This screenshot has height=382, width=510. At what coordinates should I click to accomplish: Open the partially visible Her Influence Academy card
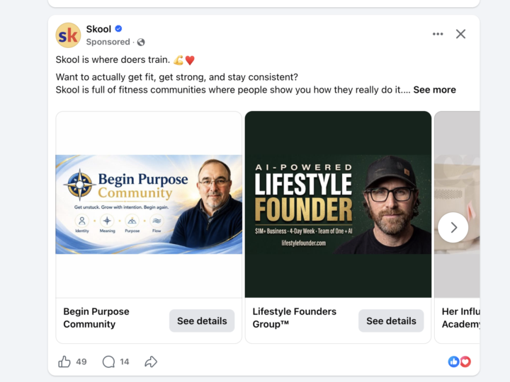click(x=457, y=227)
